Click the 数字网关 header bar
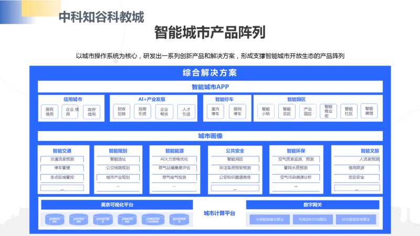The height and width of the screenshot is (236, 420). pyautogui.click(x=312, y=205)
